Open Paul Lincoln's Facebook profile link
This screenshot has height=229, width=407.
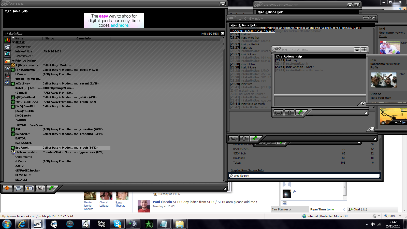162,202
